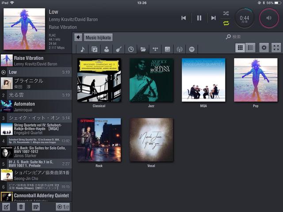Click the search field
Screen dimensions: 283x212
(252, 37)
